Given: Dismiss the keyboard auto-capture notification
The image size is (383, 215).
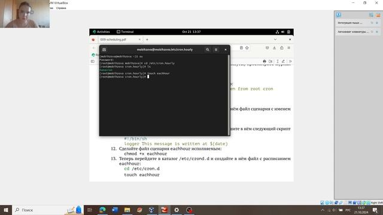Looking at the screenshot, I should [x=377, y=32].
